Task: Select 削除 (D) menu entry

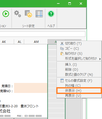Action: (79, 70)
